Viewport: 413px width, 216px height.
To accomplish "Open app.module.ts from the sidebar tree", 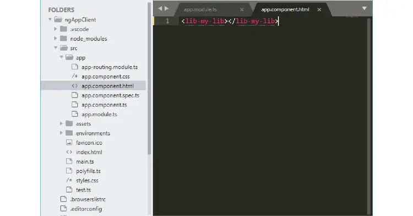I will coord(99,114).
